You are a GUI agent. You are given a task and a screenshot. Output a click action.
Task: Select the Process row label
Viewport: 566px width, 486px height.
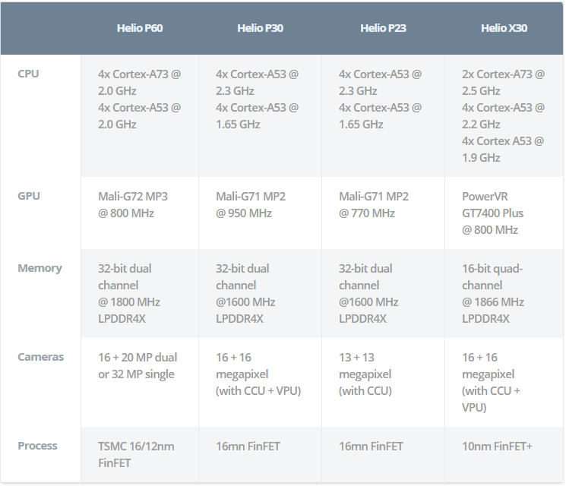(x=37, y=446)
